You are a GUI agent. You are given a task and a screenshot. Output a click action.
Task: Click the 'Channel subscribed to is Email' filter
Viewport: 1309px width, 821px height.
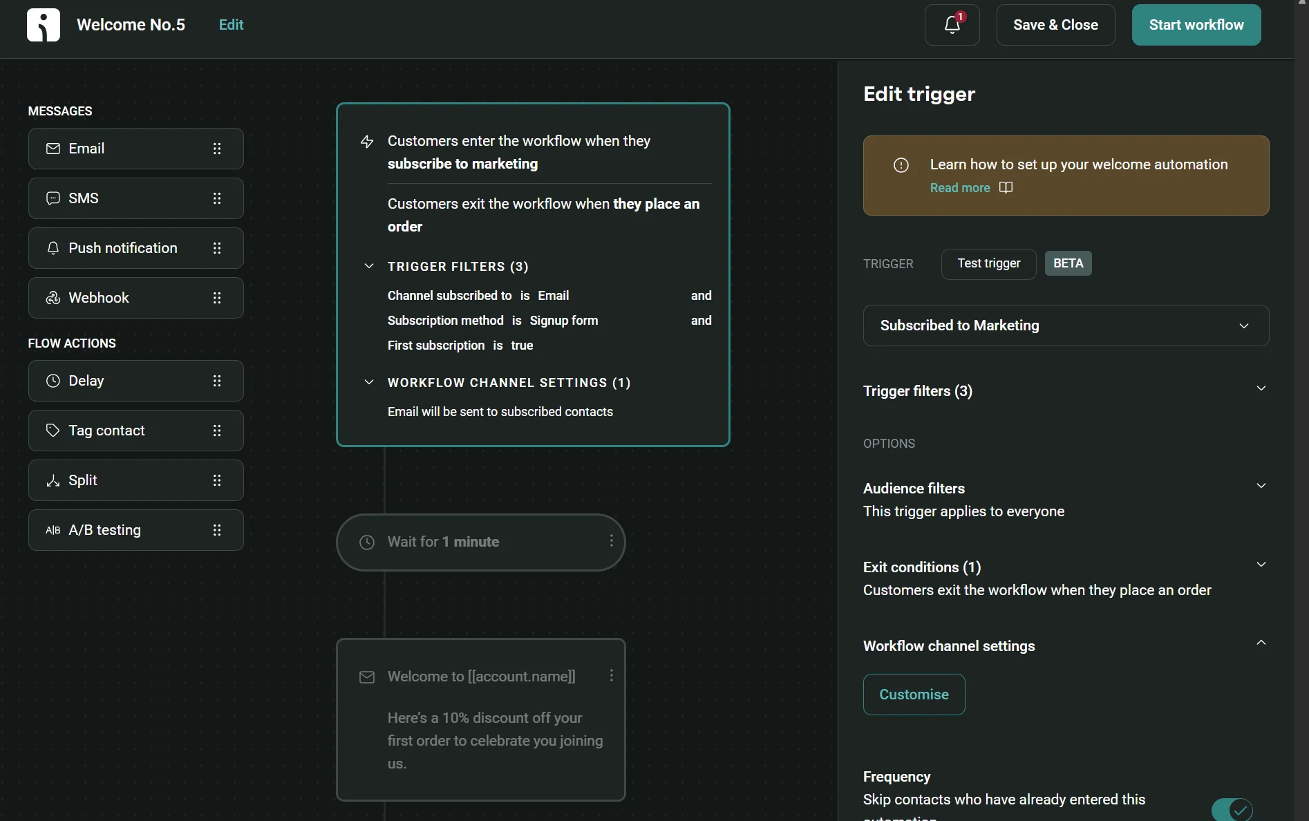[478, 296]
